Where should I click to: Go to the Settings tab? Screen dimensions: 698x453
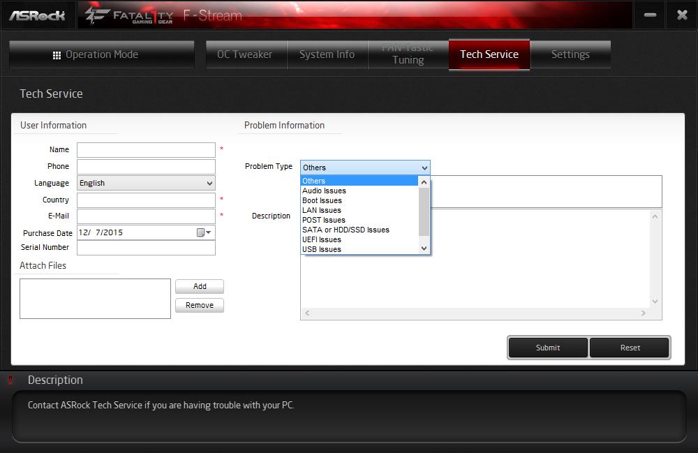(570, 54)
